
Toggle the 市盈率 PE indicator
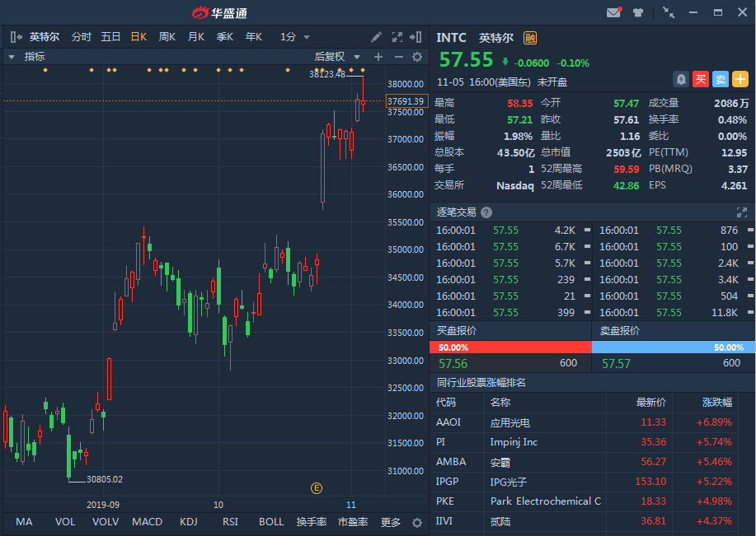pos(353,522)
